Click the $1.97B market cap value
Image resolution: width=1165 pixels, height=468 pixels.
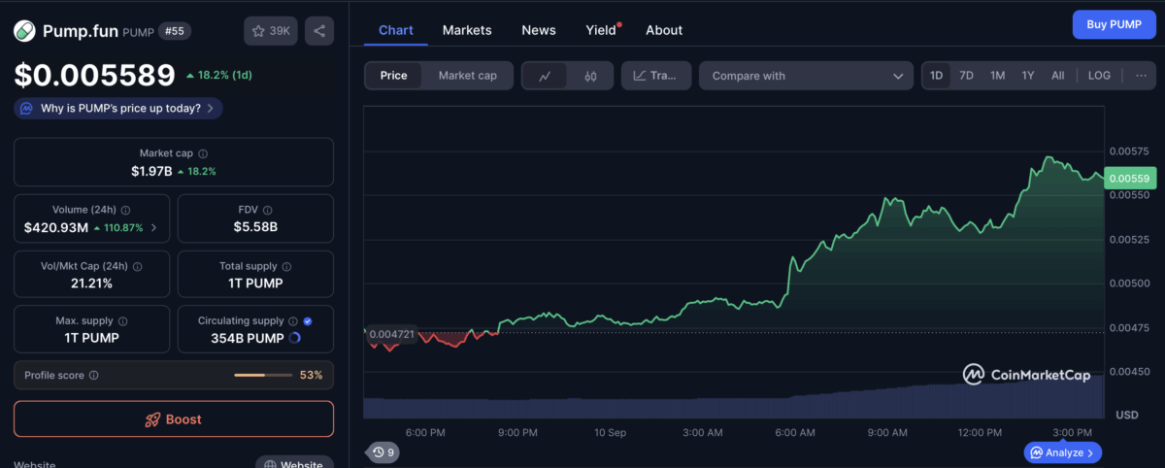click(x=151, y=171)
